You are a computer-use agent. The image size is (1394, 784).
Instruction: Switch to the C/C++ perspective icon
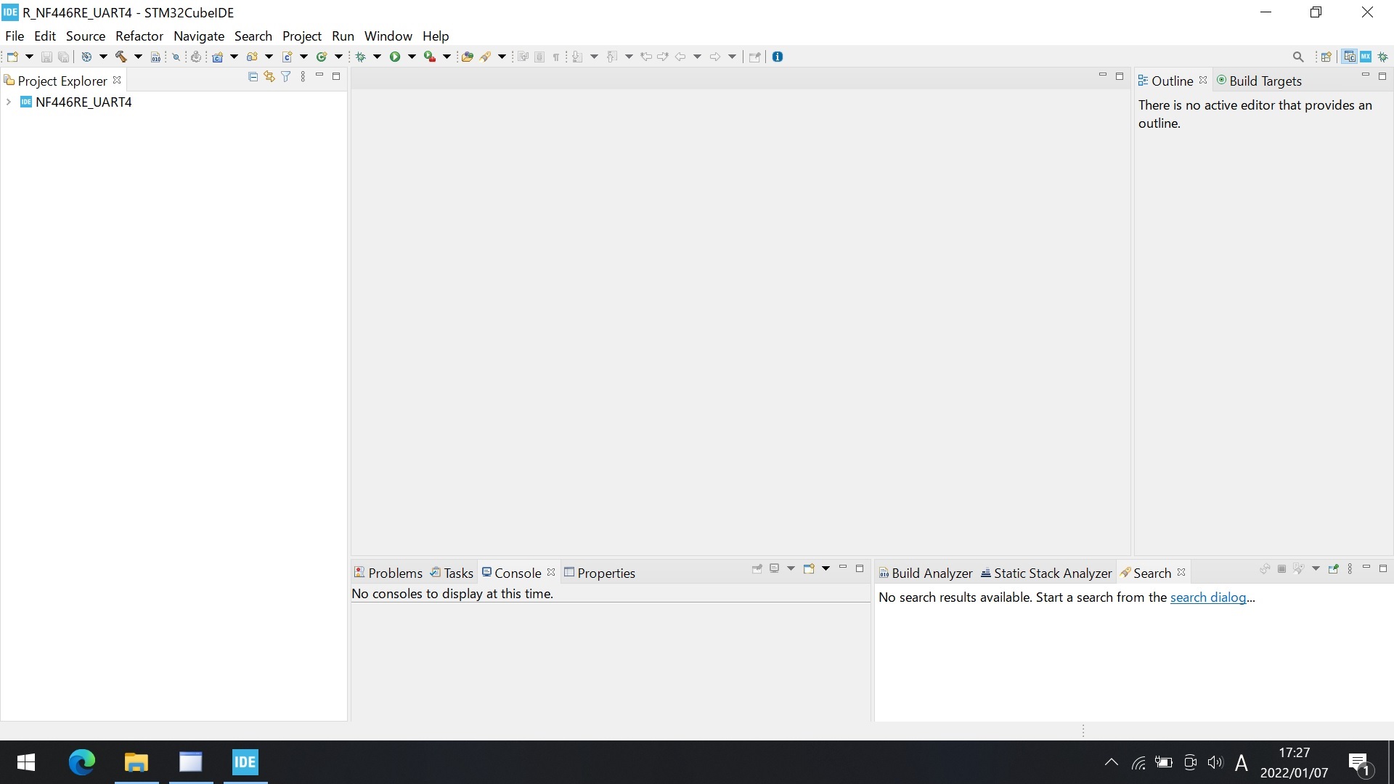(1350, 57)
